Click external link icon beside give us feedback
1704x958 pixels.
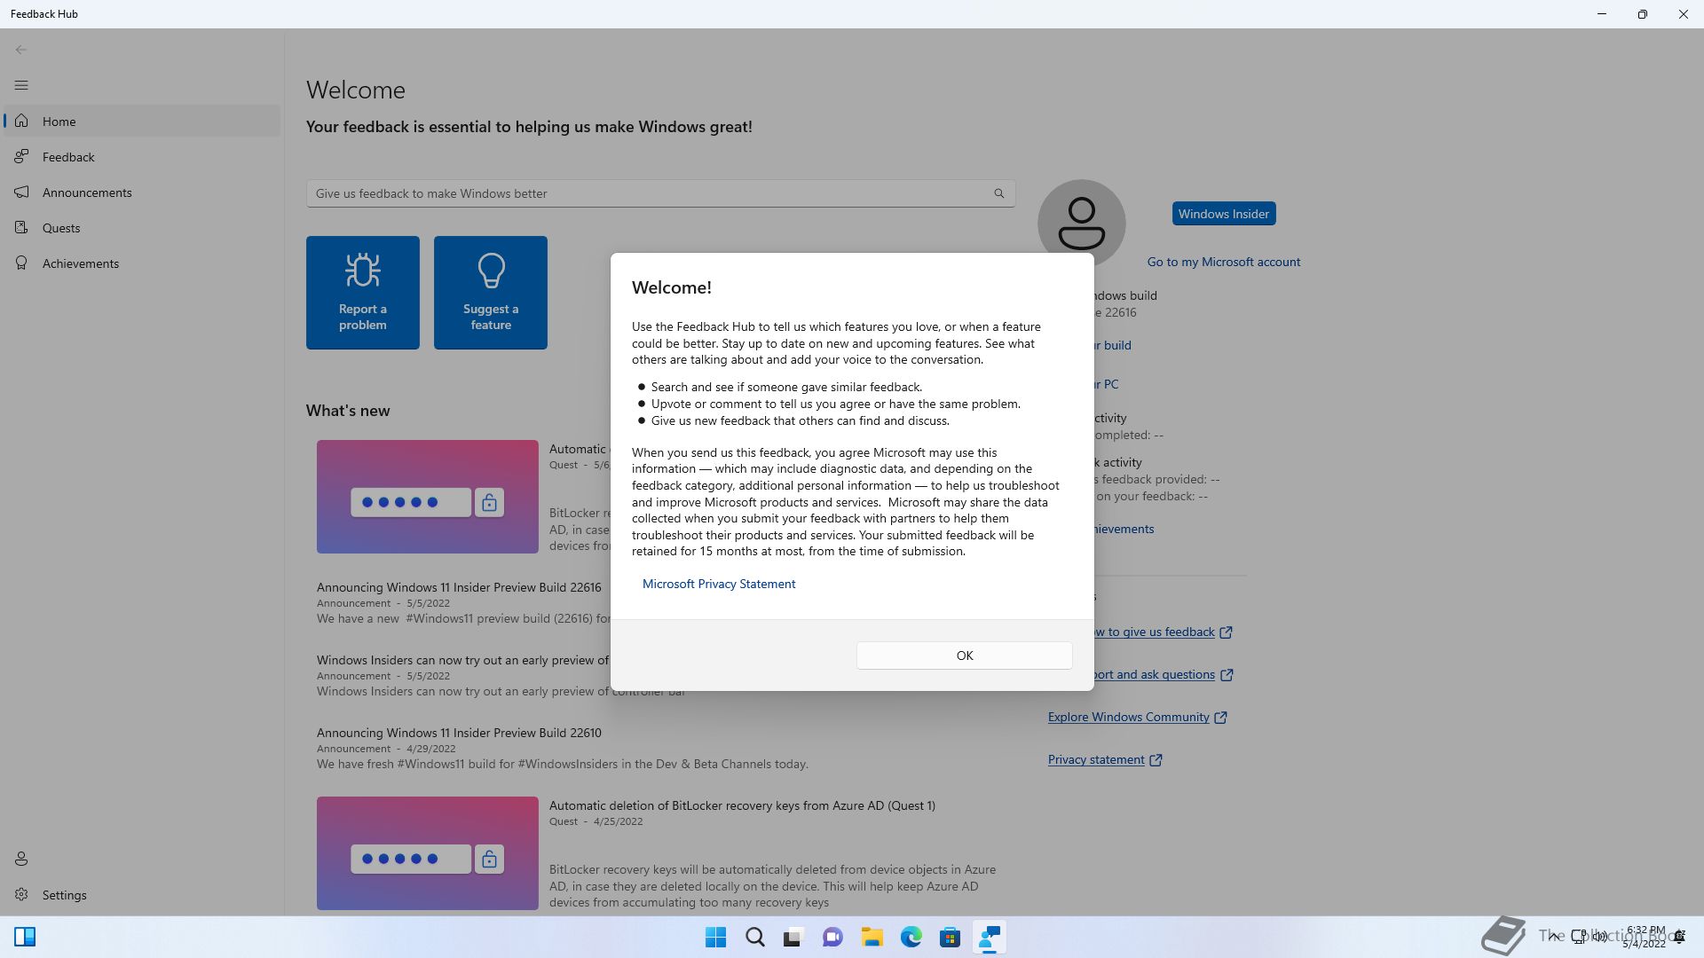tap(1226, 632)
